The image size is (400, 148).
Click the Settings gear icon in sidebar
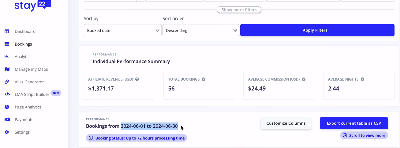(7, 132)
